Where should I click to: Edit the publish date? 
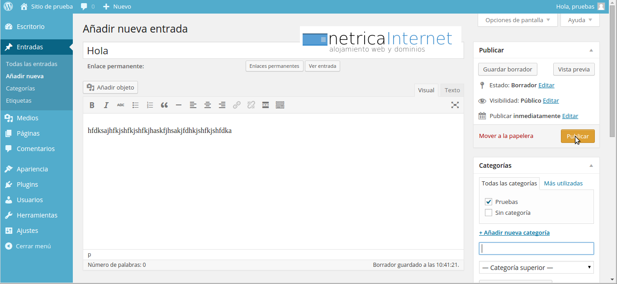[570, 116]
